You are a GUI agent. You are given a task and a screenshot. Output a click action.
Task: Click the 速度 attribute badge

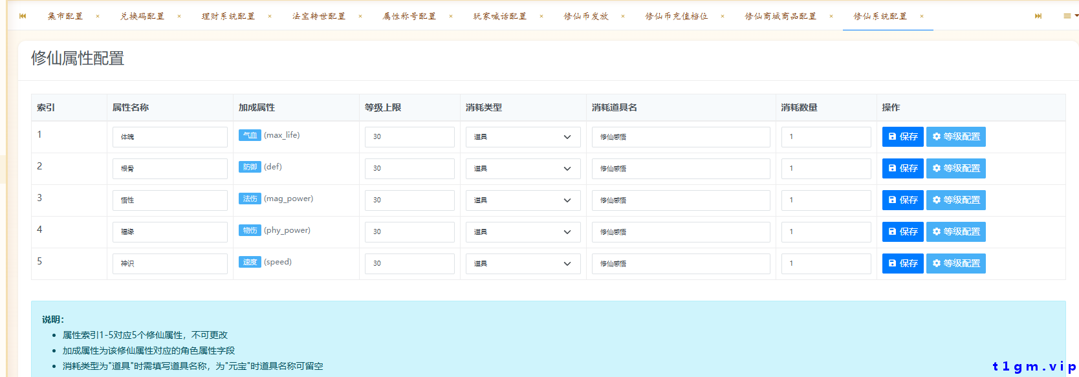click(x=250, y=262)
